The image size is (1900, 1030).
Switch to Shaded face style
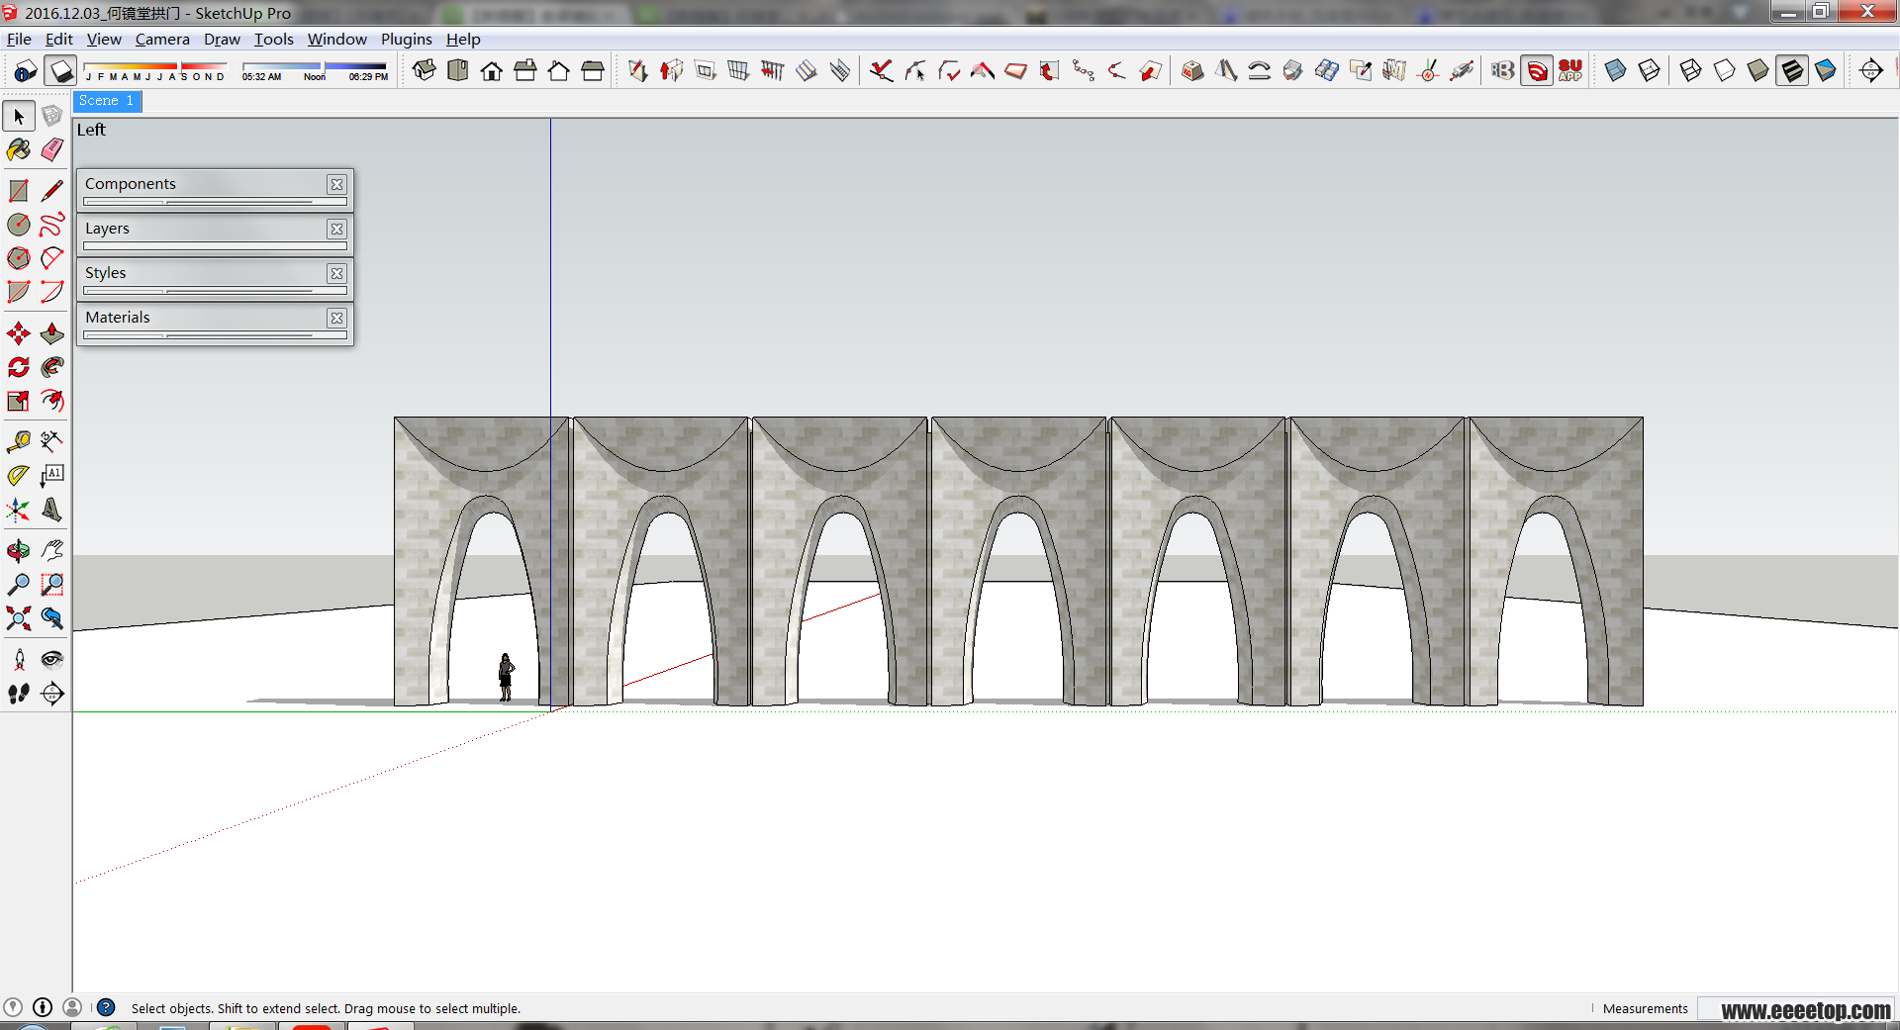1758,70
